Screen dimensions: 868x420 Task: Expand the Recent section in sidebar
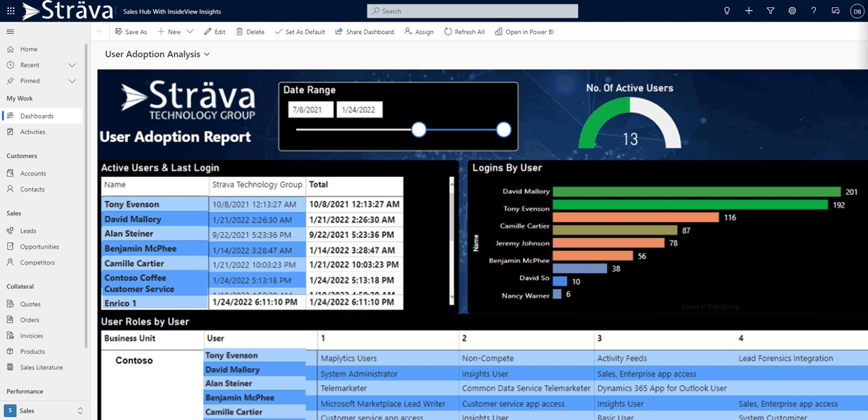tap(72, 65)
